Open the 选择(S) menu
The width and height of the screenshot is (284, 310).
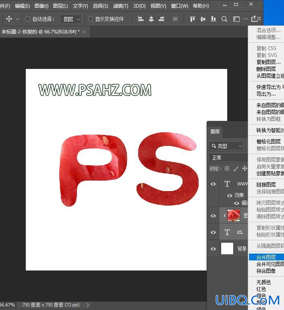coord(101,6)
